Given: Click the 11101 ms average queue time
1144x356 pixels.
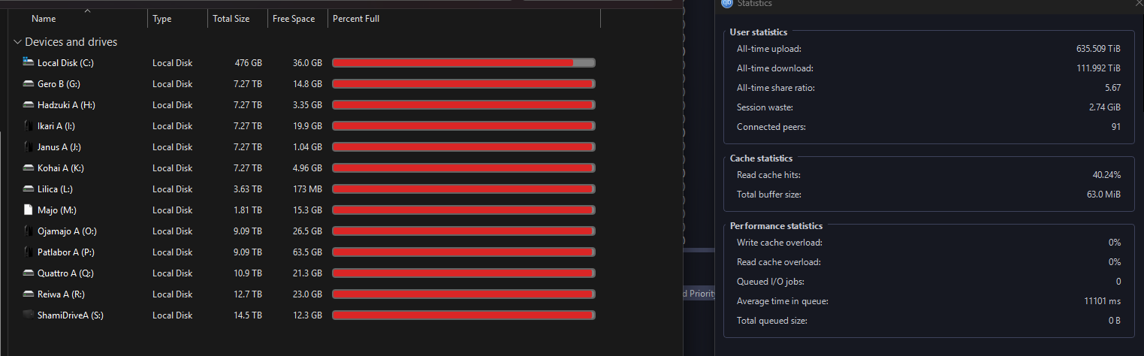Looking at the screenshot, I should coord(1103,301).
